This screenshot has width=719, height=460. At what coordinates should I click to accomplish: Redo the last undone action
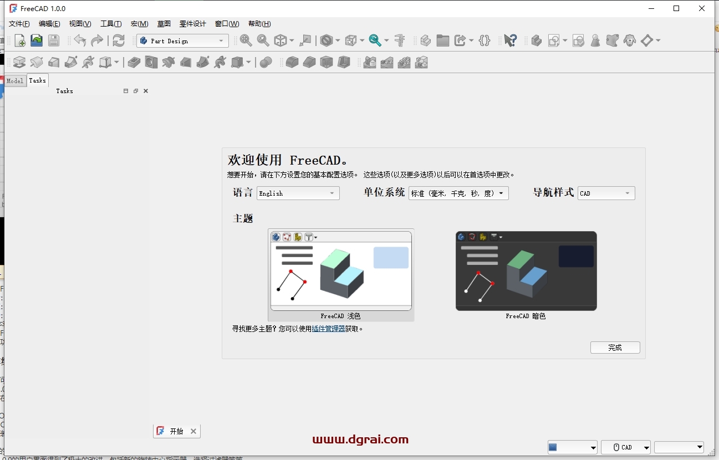click(x=97, y=40)
